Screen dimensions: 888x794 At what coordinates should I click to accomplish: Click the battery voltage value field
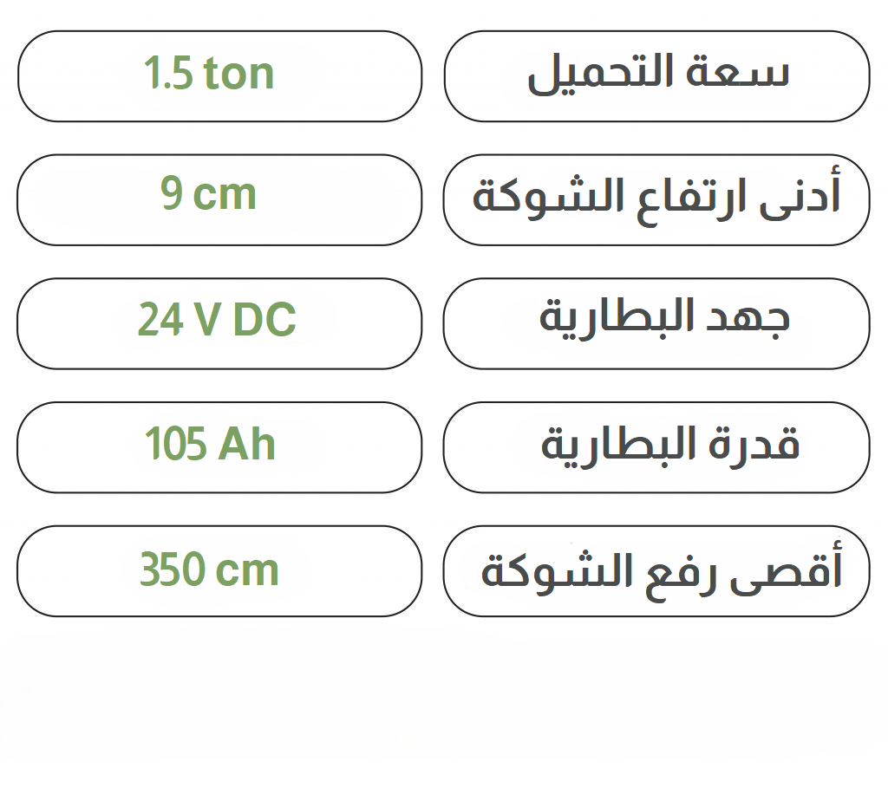(219, 323)
